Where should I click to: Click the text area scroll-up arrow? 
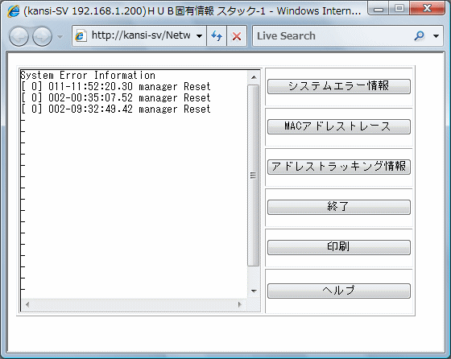pyautogui.click(x=254, y=77)
